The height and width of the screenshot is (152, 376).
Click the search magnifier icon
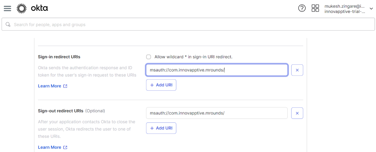(8, 25)
